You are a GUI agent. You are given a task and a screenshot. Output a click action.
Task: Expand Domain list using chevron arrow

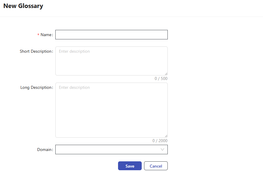pyautogui.click(x=162, y=150)
